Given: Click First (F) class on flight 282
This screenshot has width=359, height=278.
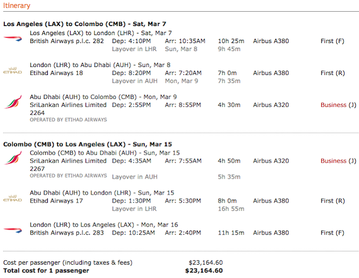Looking at the screenshot, I should click(x=332, y=41).
